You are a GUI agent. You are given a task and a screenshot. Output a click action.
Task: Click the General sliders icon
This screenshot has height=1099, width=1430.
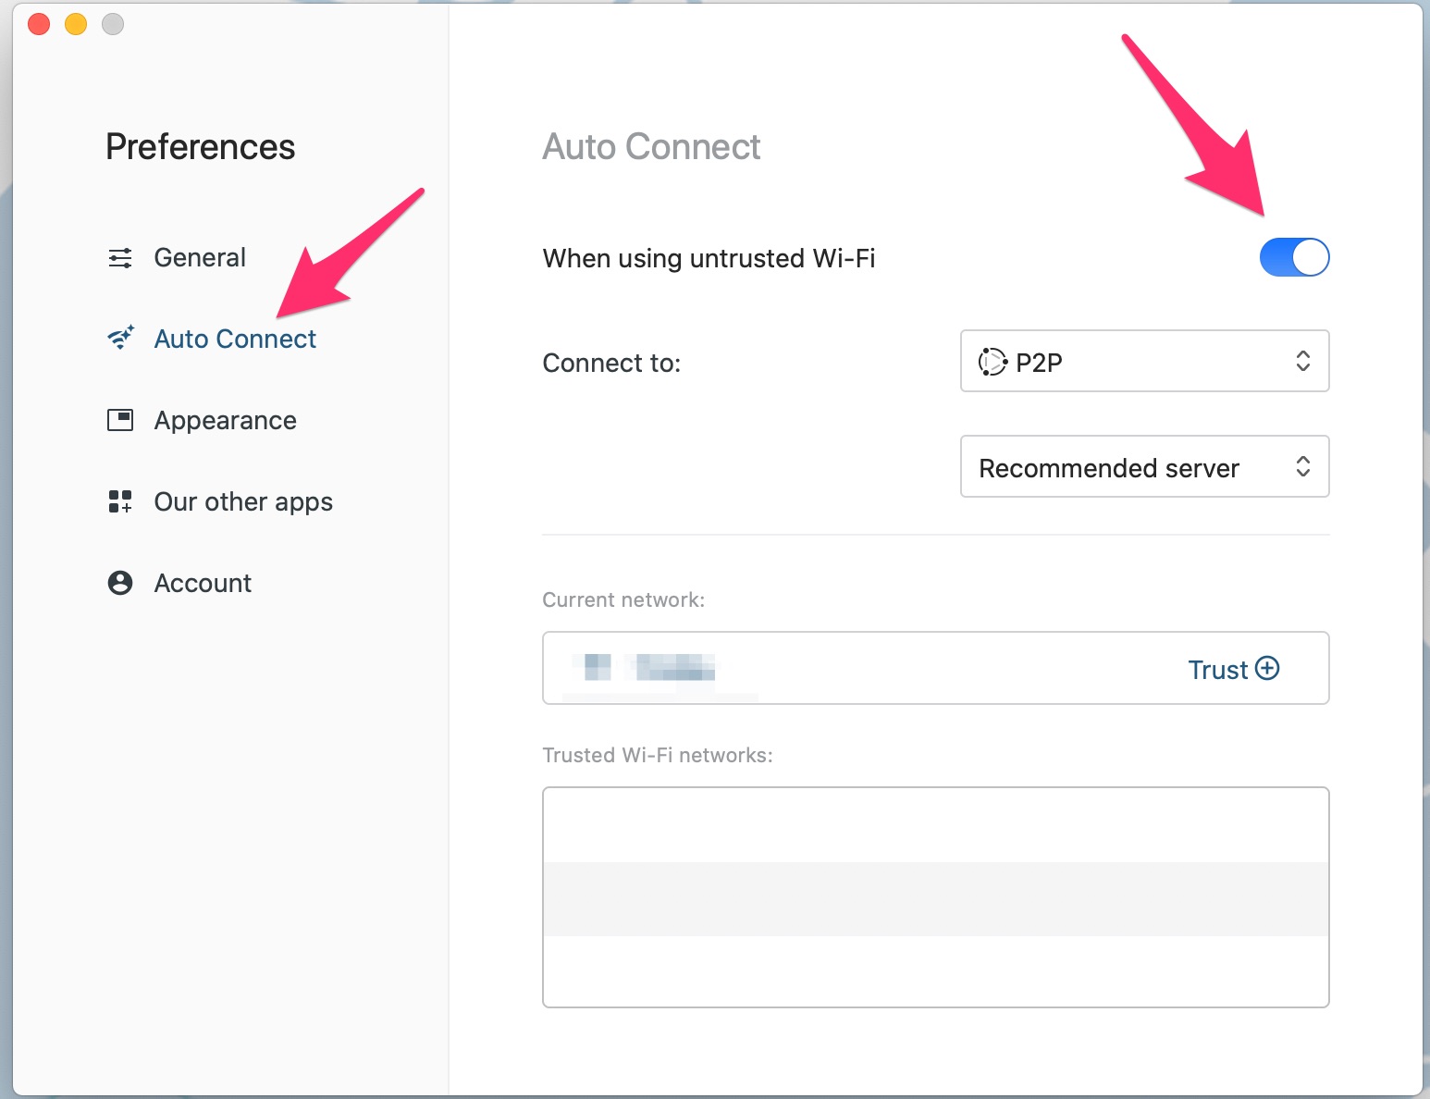click(120, 258)
